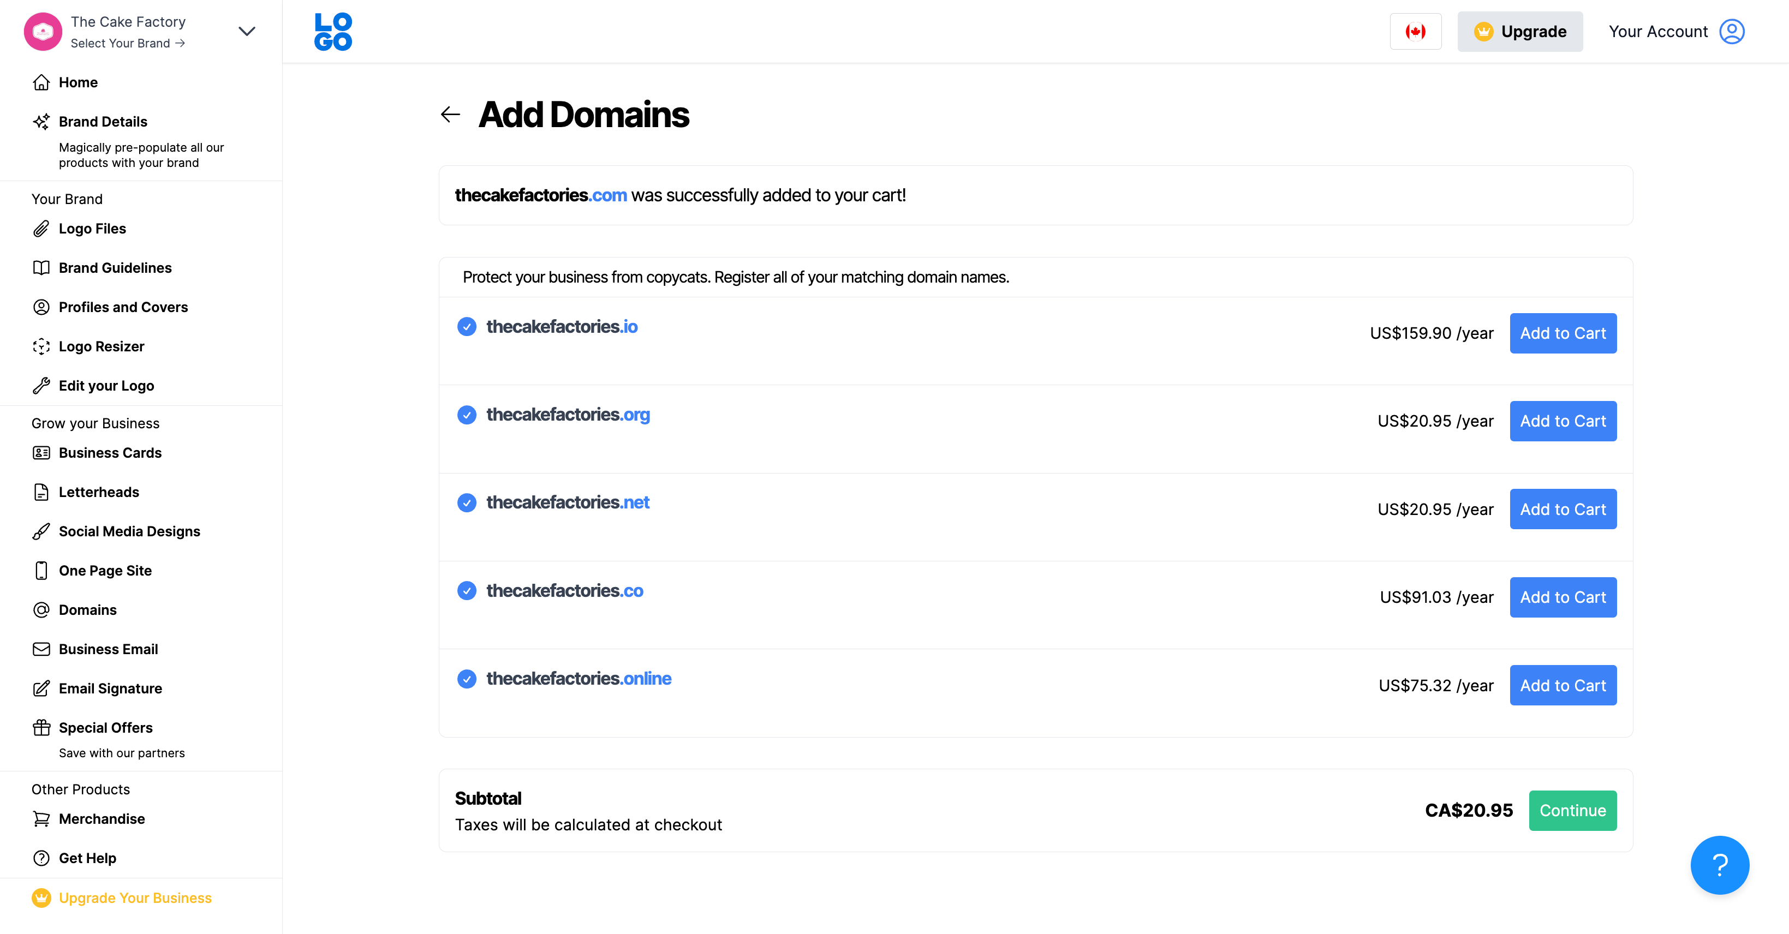
Task: Click the Social Media Designs brush icon
Action: coord(41,531)
